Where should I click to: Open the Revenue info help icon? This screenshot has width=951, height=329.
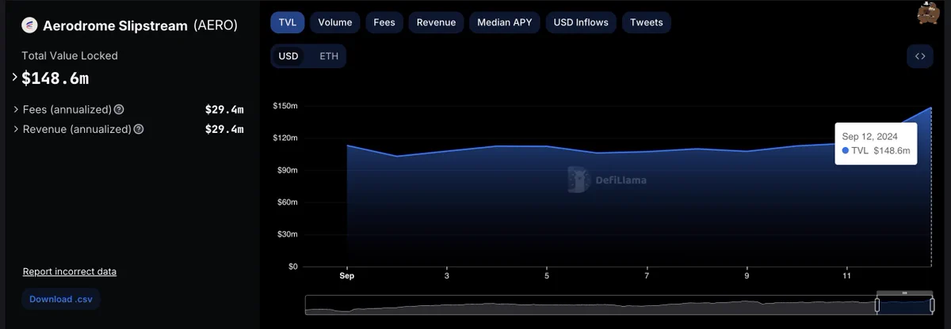click(x=139, y=129)
